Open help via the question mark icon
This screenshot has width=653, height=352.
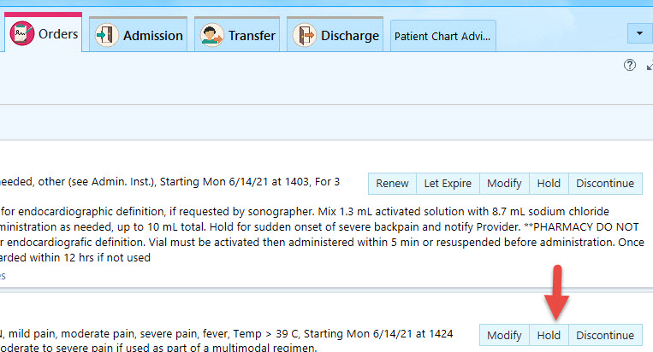click(630, 65)
